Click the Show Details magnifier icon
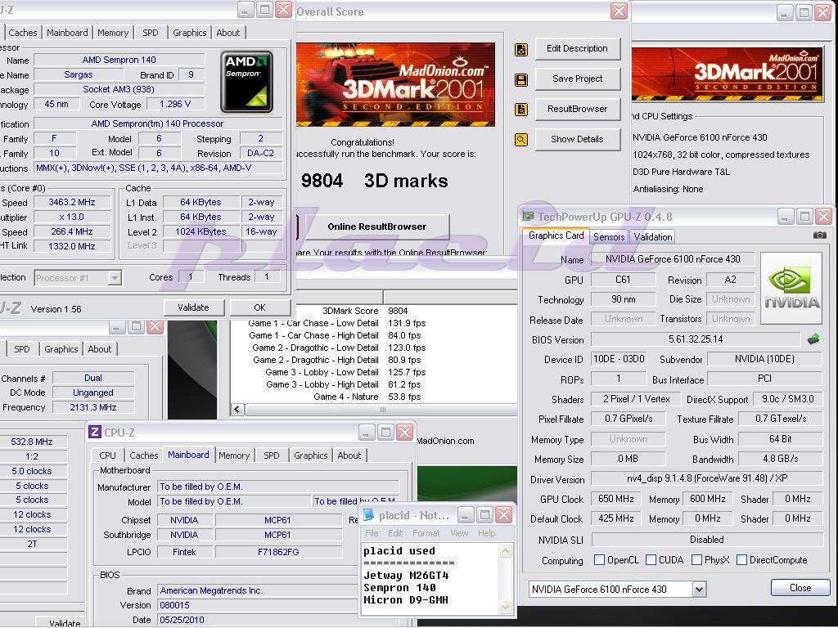This screenshot has height=628, width=838. pyautogui.click(x=521, y=140)
